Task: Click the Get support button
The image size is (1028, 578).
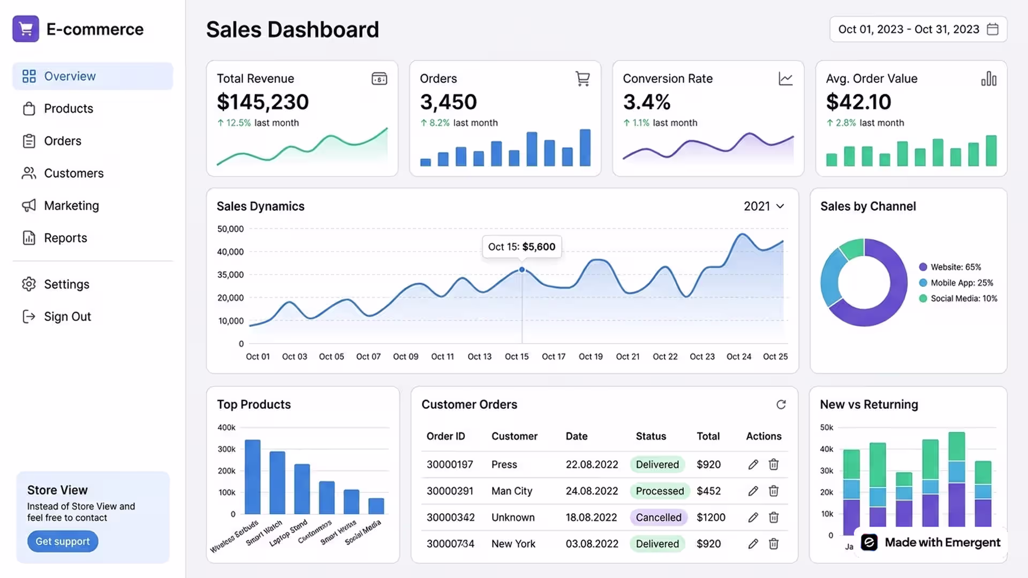Action: point(63,542)
